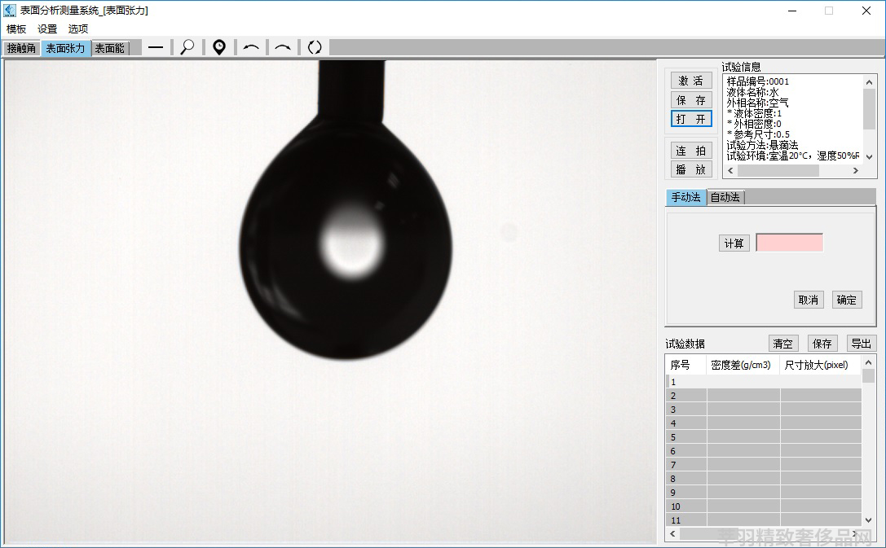The image size is (886, 548).
Task: Select the location marker pin tool
Action: click(x=219, y=47)
